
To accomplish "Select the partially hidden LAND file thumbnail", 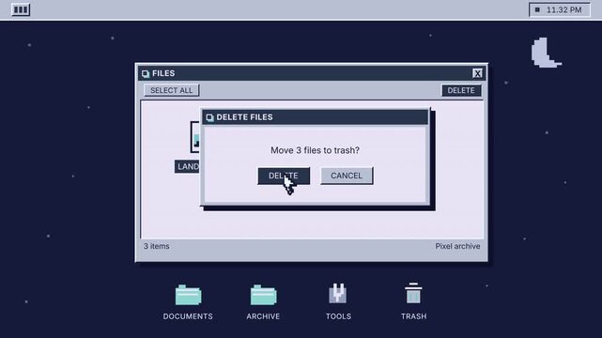I will (195, 137).
